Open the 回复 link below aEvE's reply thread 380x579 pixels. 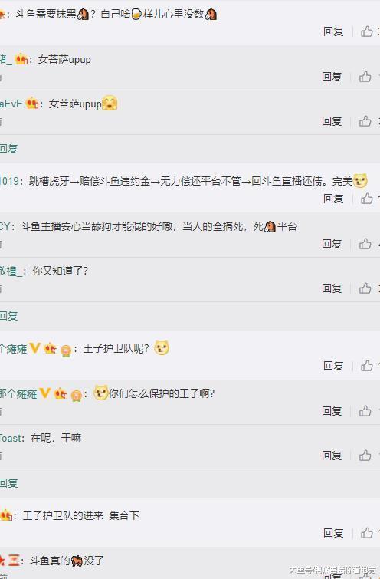click(9, 149)
